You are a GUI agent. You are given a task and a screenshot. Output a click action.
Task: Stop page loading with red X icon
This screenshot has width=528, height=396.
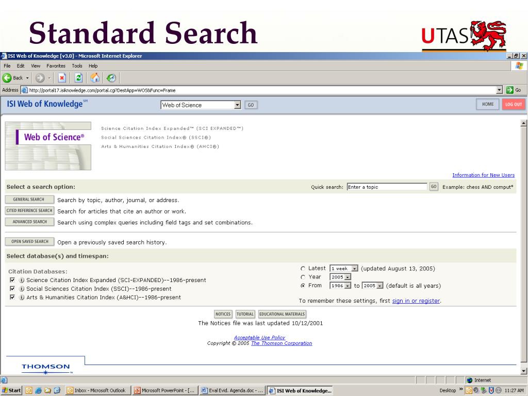[62, 78]
